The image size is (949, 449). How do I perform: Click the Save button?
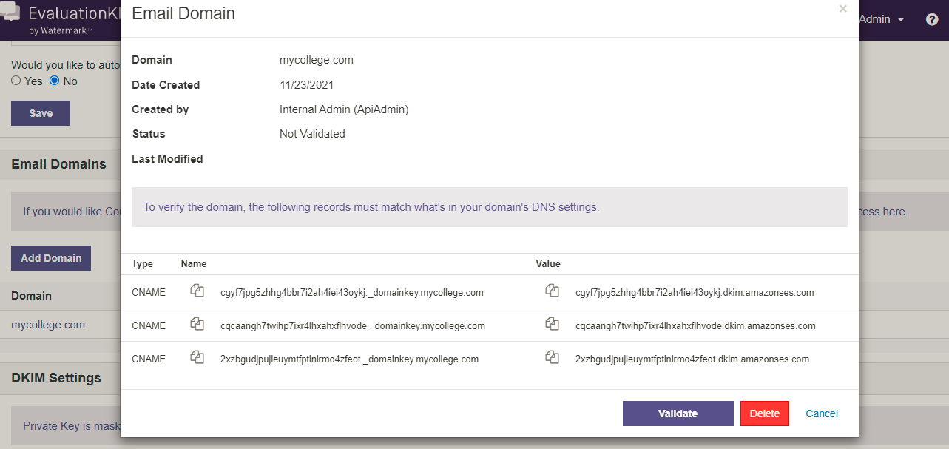(x=41, y=113)
